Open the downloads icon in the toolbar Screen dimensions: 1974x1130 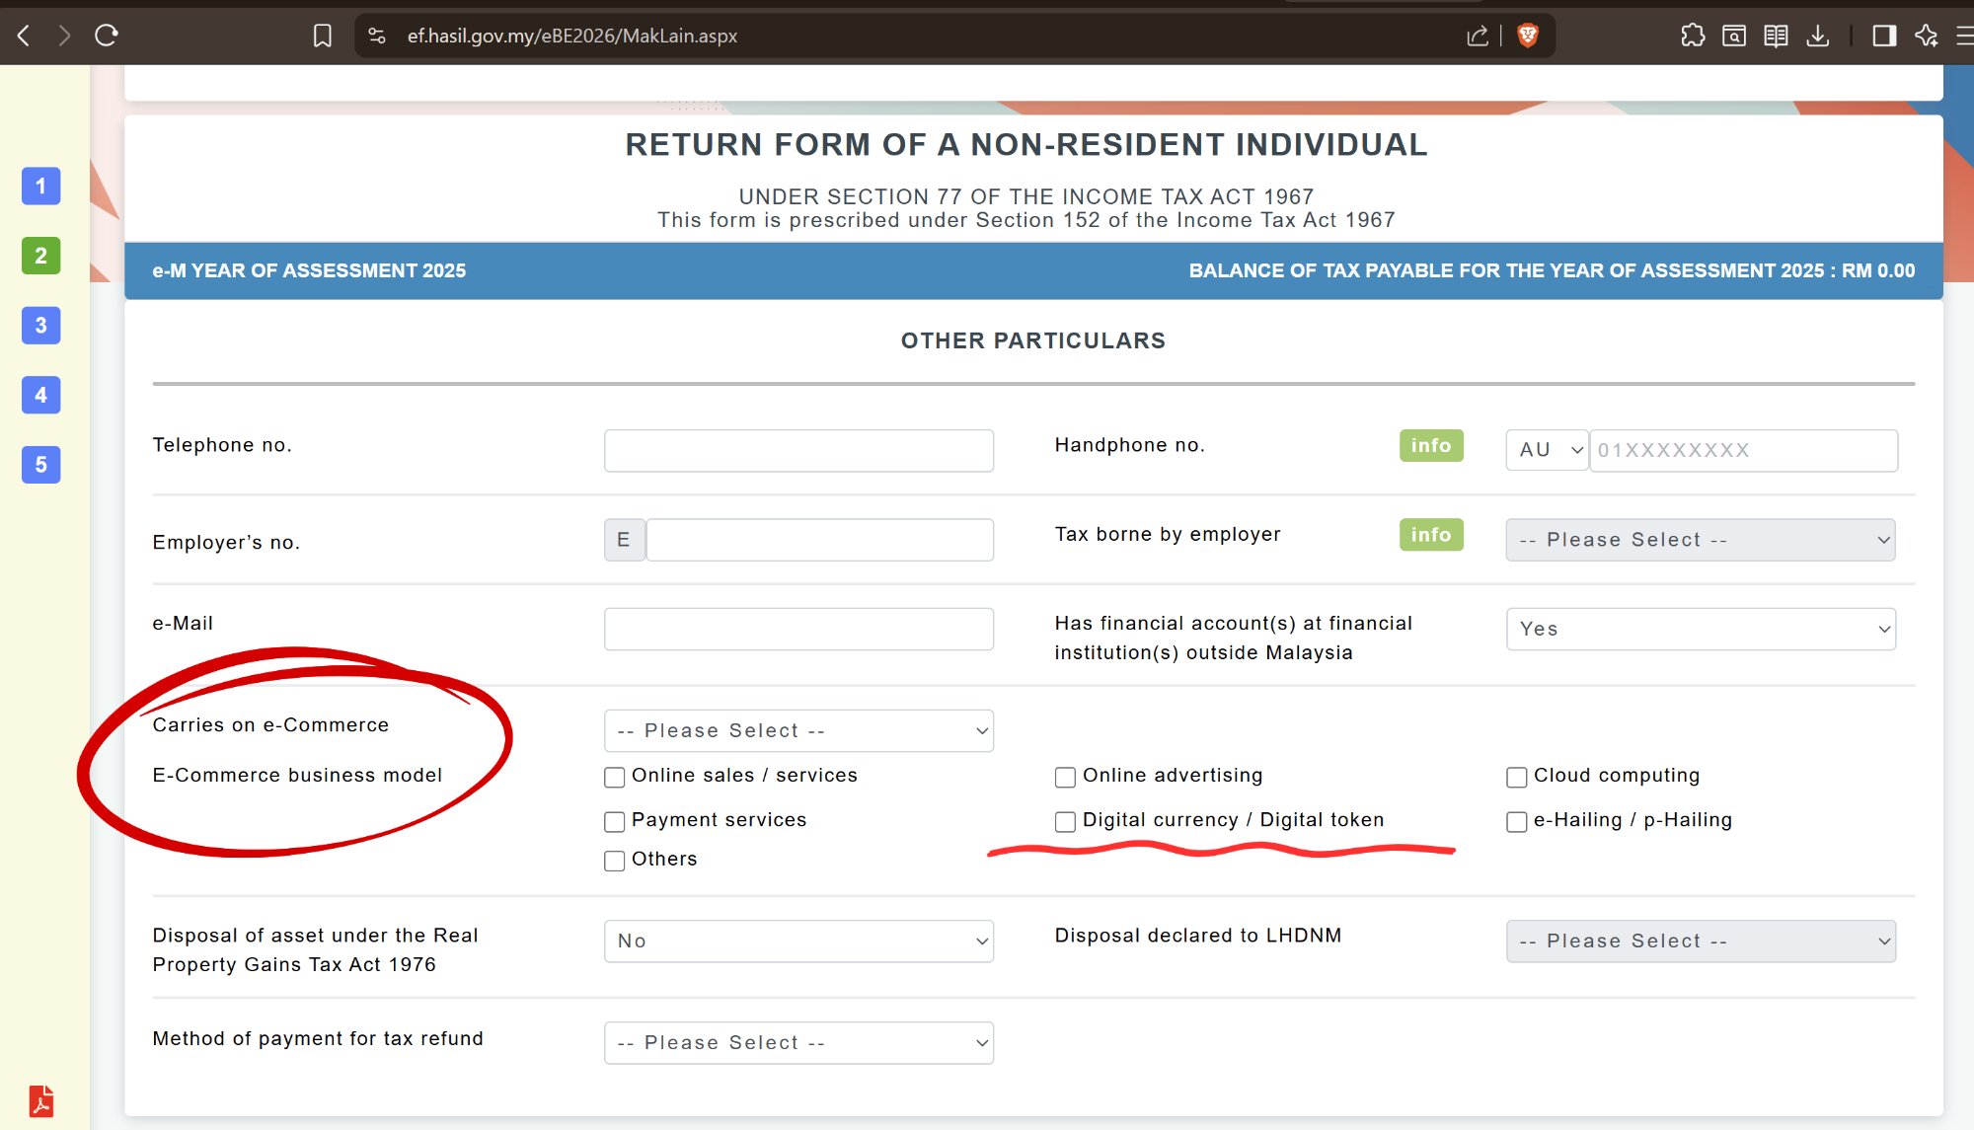tap(1817, 37)
